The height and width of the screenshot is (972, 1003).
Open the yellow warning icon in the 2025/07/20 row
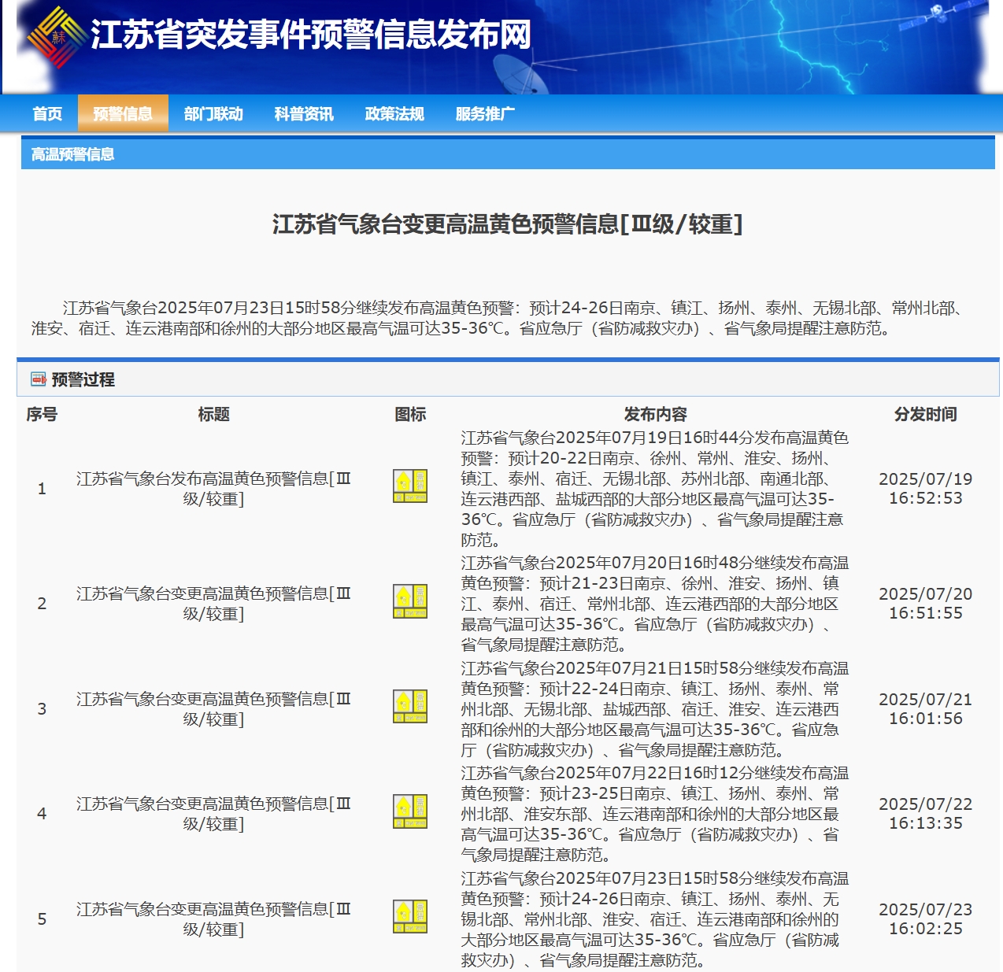(x=410, y=601)
